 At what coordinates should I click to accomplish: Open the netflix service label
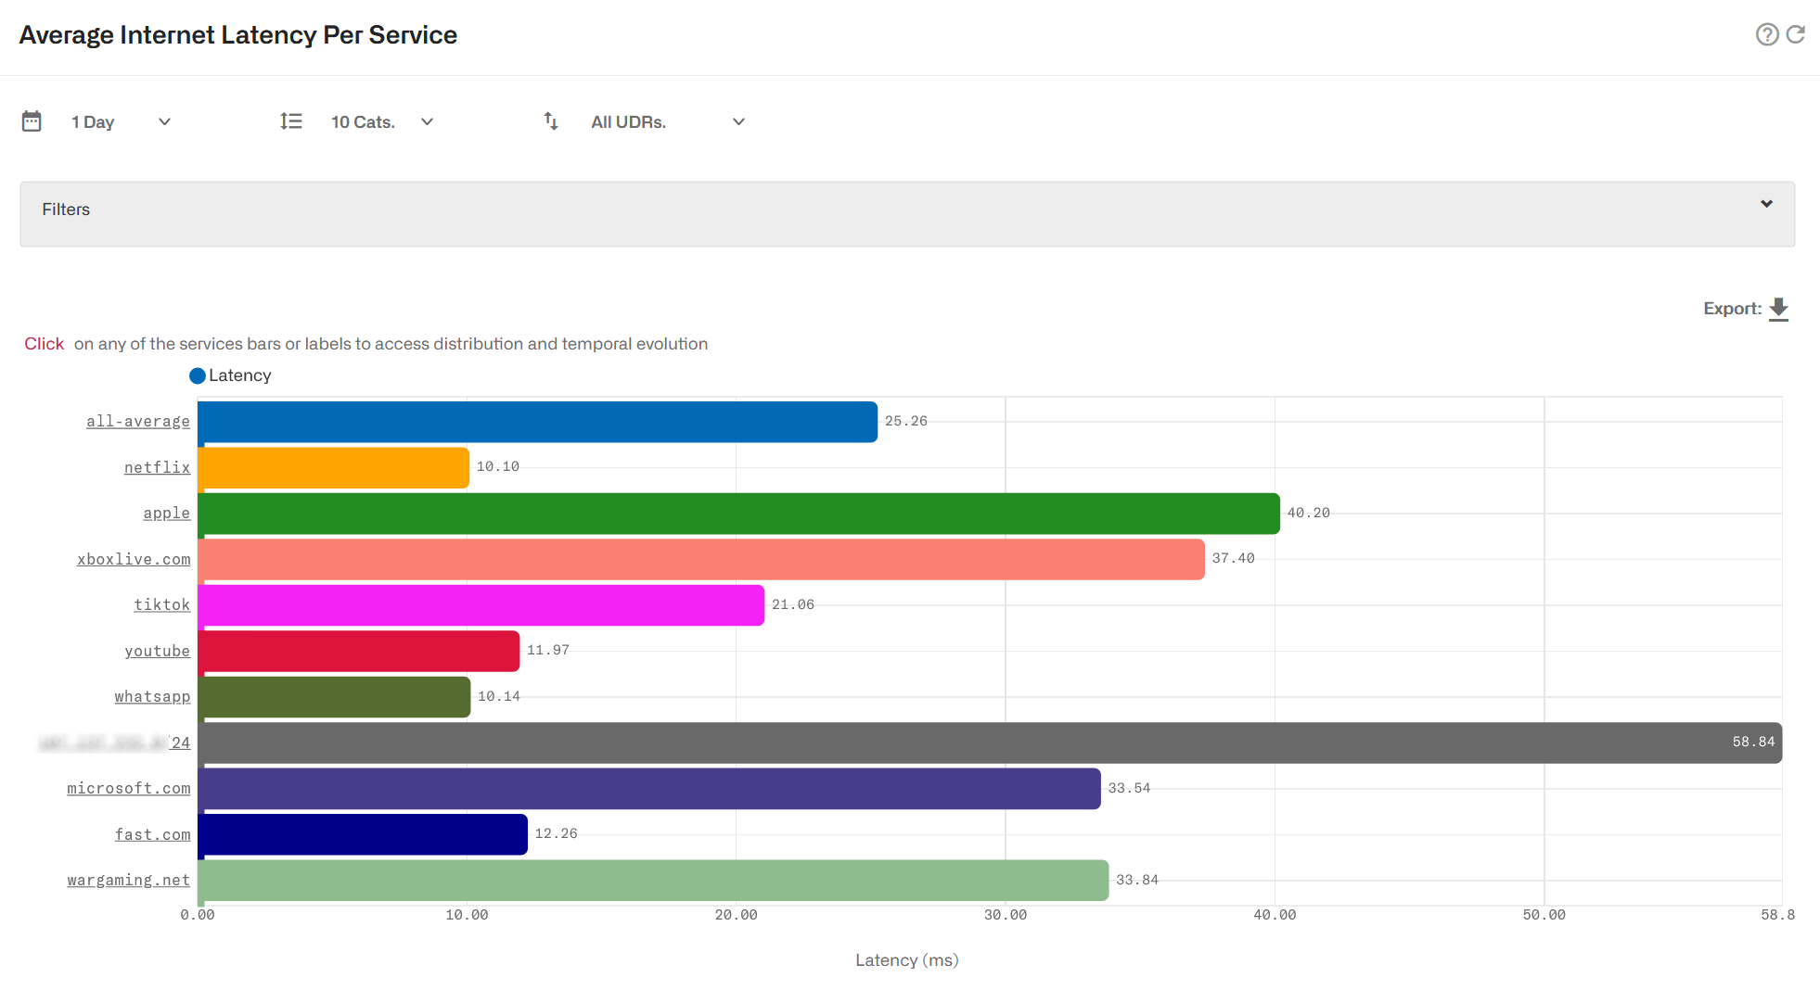(157, 467)
